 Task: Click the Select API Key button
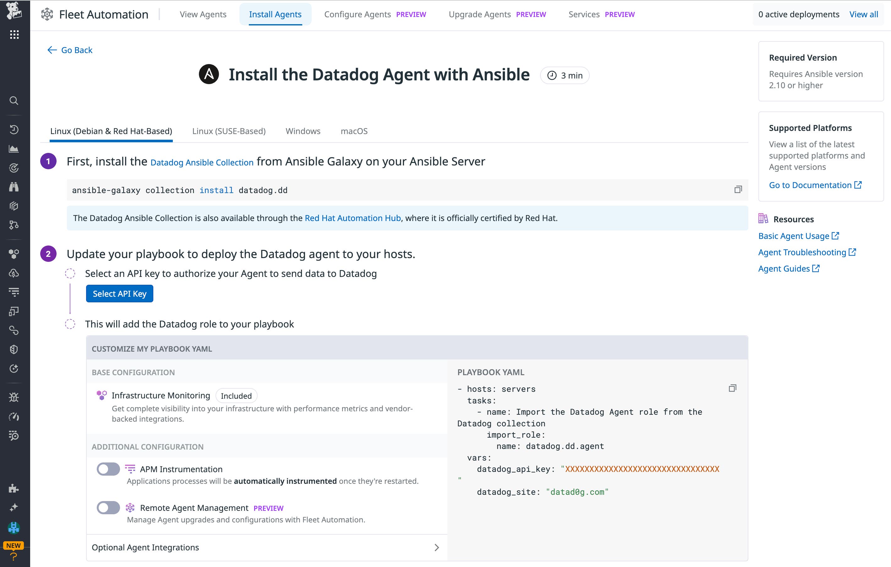[x=119, y=293]
